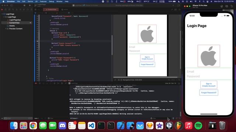Click the Wi-Fi menu bar icon

[x=195, y=1]
